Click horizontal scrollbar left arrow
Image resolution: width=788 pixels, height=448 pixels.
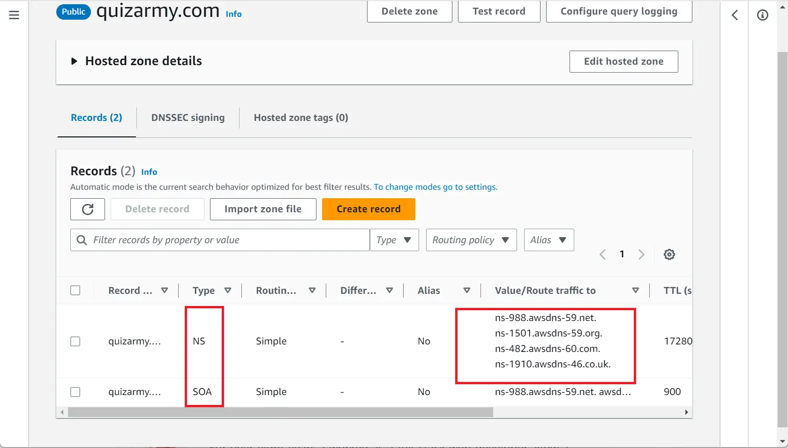[x=62, y=412]
